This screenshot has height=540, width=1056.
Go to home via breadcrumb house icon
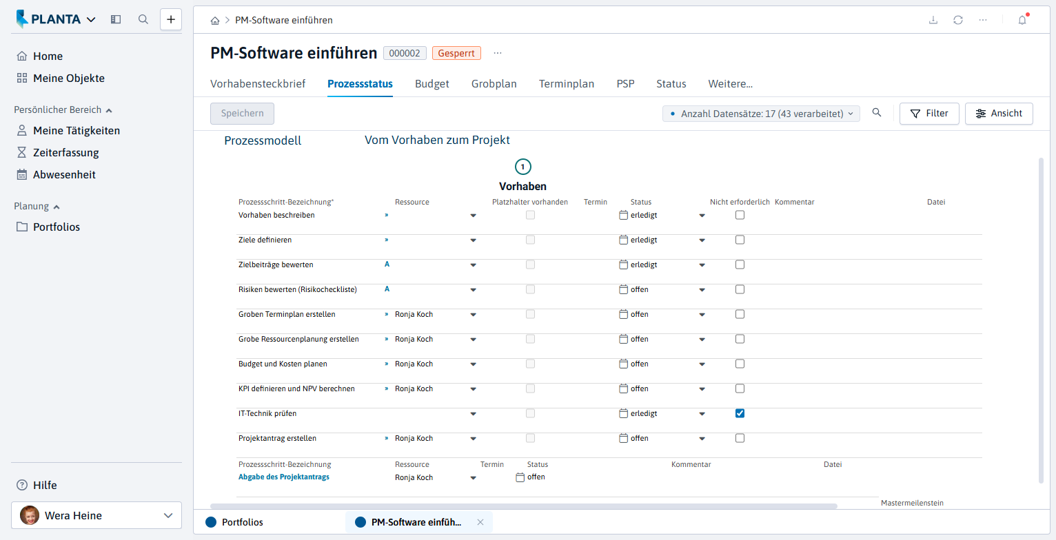click(215, 21)
